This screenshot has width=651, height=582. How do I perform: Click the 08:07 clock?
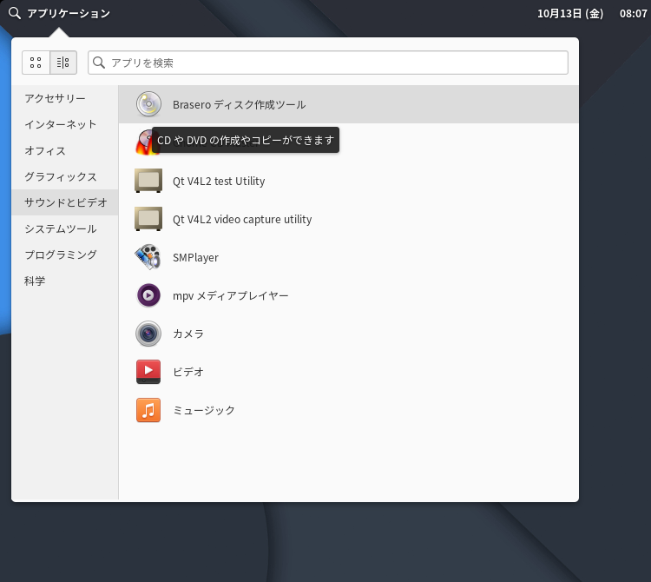633,14
